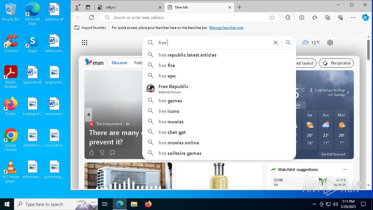Open comments on Independent story

(x=112, y=153)
